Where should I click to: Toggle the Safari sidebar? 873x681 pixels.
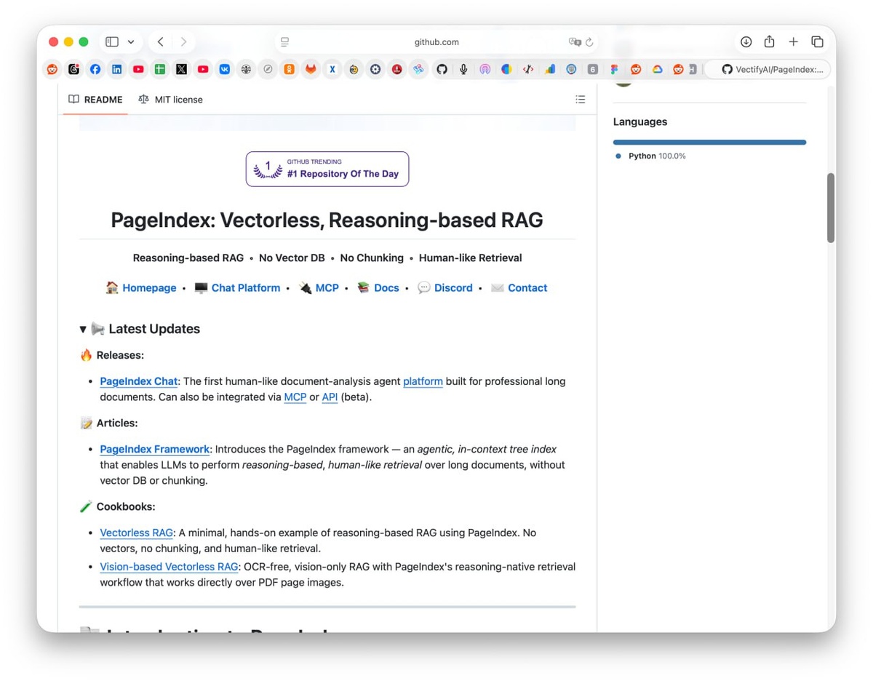click(x=112, y=41)
